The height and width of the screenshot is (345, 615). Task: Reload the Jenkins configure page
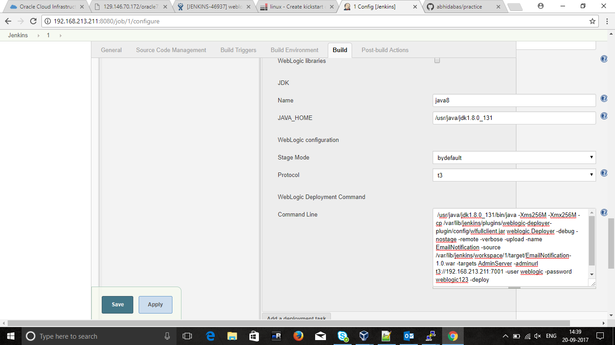(x=33, y=21)
